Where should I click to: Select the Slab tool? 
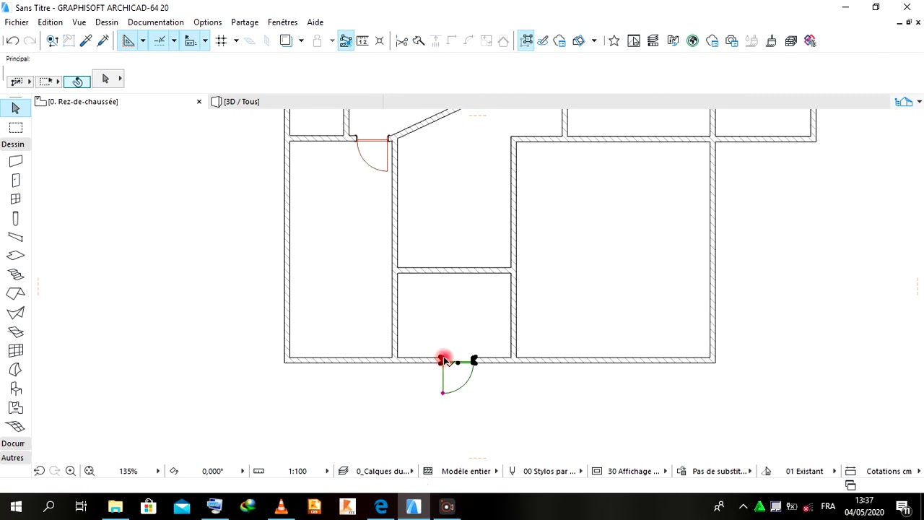15,256
